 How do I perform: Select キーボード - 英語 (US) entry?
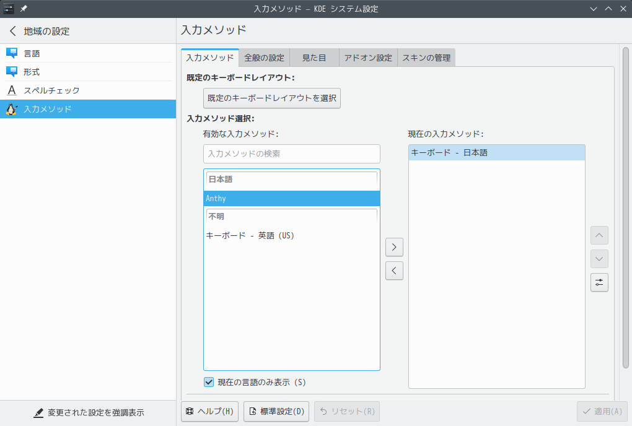[x=292, y=235]
